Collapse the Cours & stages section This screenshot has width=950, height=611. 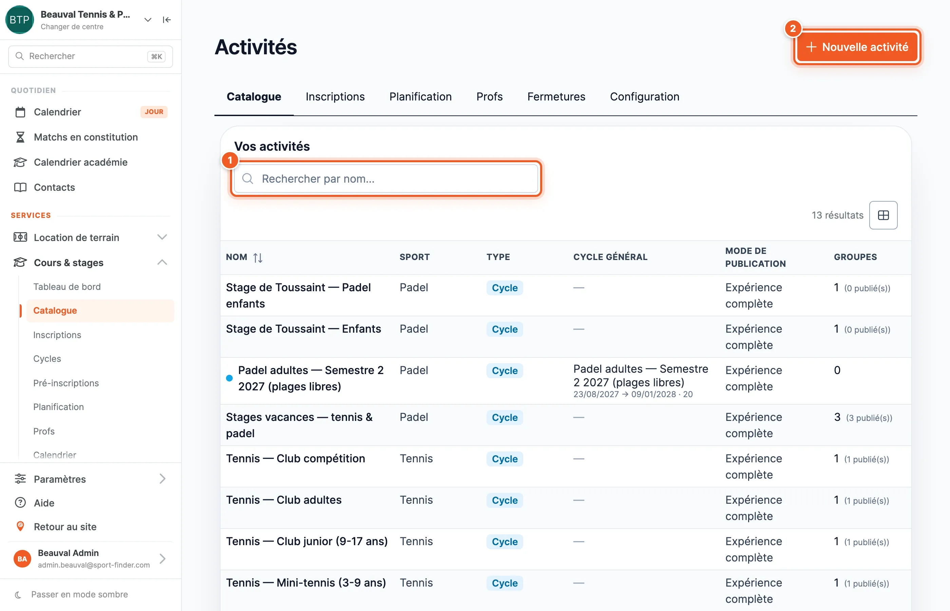(x=162, y=262)
